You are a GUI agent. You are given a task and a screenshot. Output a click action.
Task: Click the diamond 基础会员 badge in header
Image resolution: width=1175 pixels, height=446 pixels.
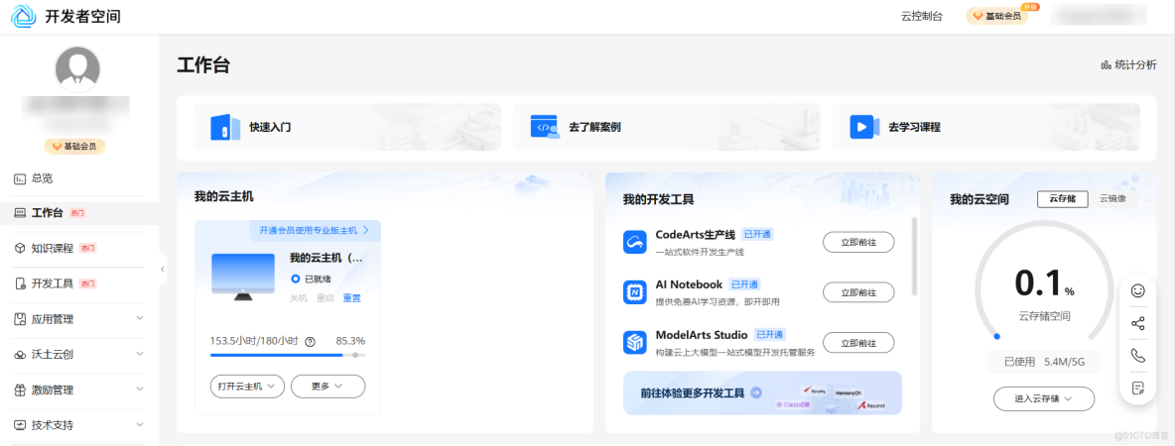coord(996,17)
